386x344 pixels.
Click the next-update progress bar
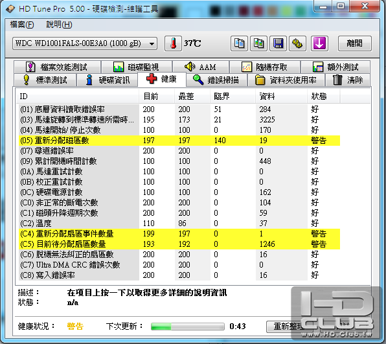point(188,327)
